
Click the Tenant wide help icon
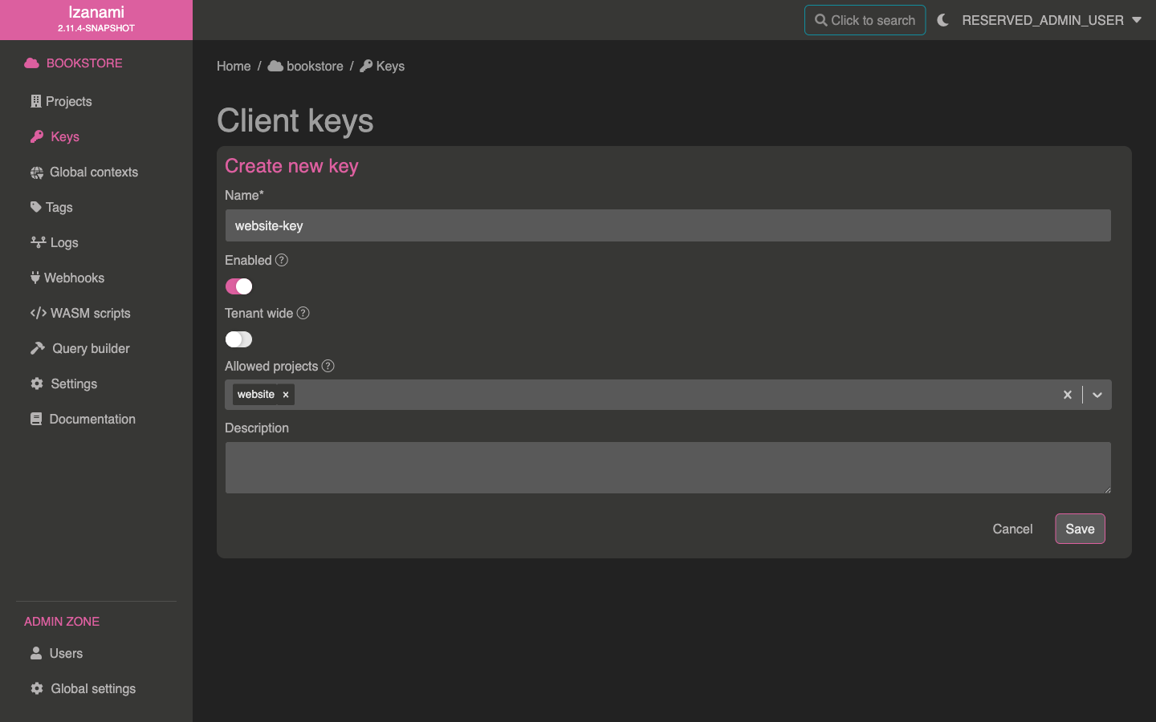point(303,313)
